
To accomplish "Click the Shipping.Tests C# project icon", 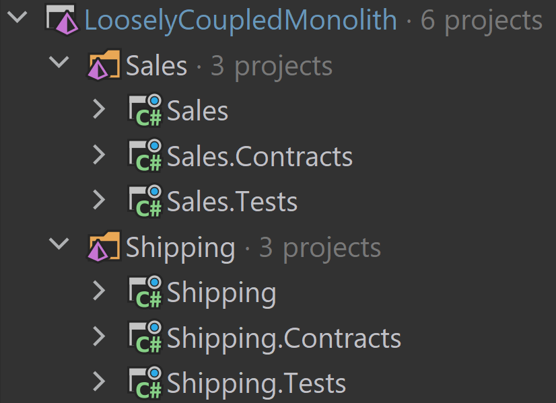I will coord(145,383).
